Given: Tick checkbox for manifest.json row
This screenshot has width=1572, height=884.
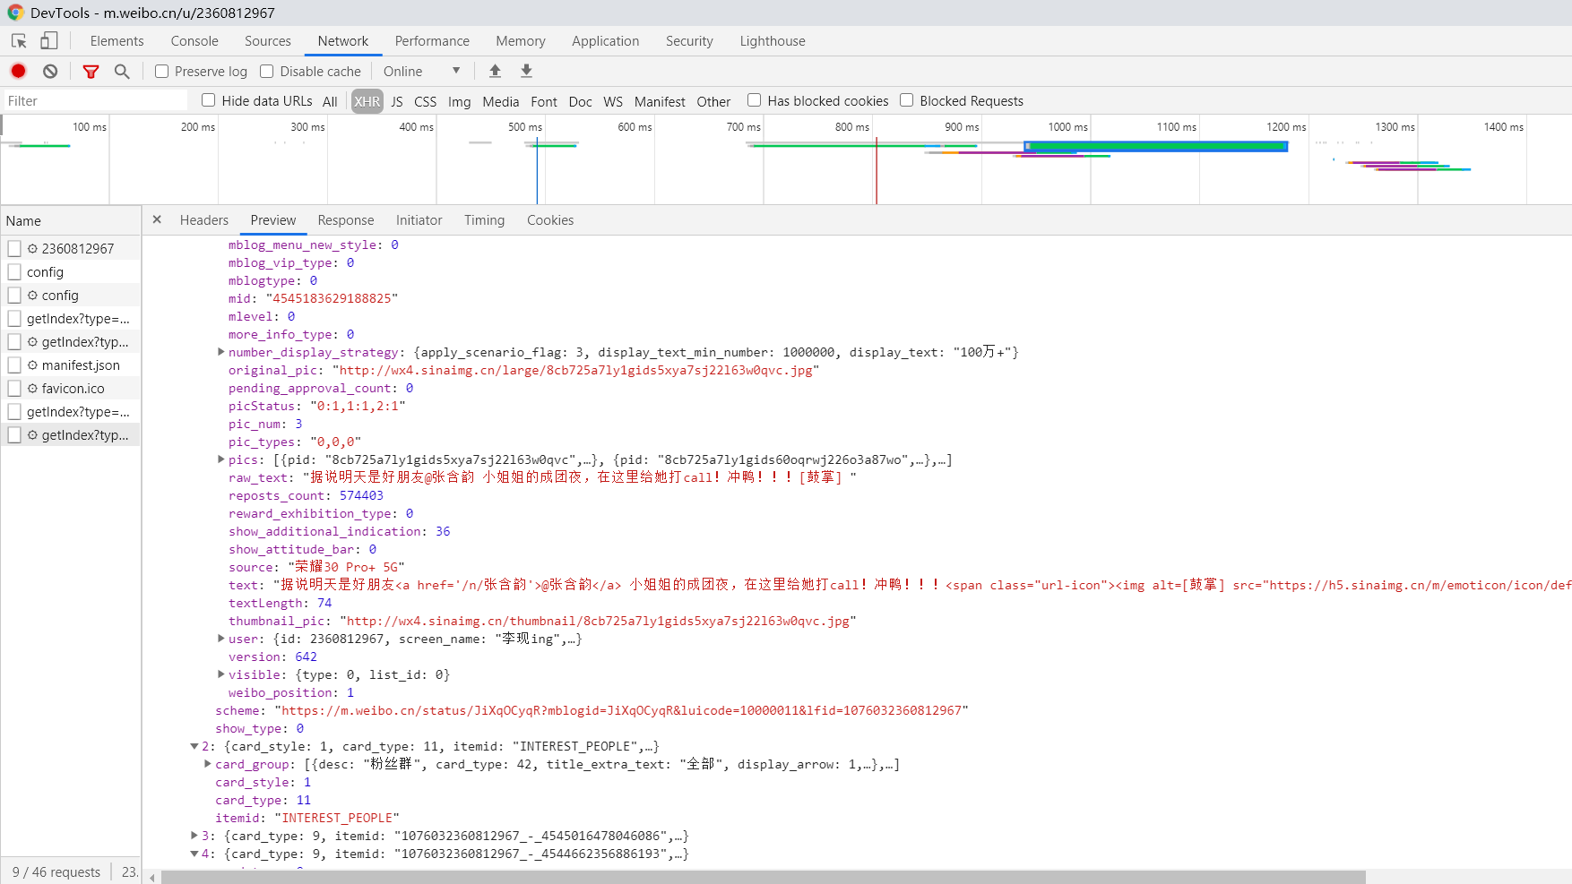Looking at the screenshot, I should [14, 365].
